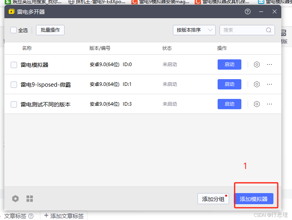Click the 状态 column header
292x220 pixels.
click(167, 48)
